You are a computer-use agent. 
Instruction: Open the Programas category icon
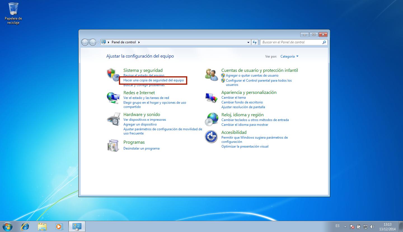[113, 145]
